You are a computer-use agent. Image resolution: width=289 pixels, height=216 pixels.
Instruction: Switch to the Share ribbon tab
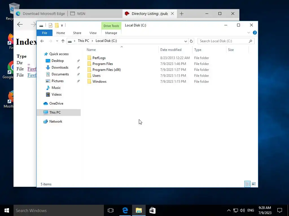tap(77, 33)
